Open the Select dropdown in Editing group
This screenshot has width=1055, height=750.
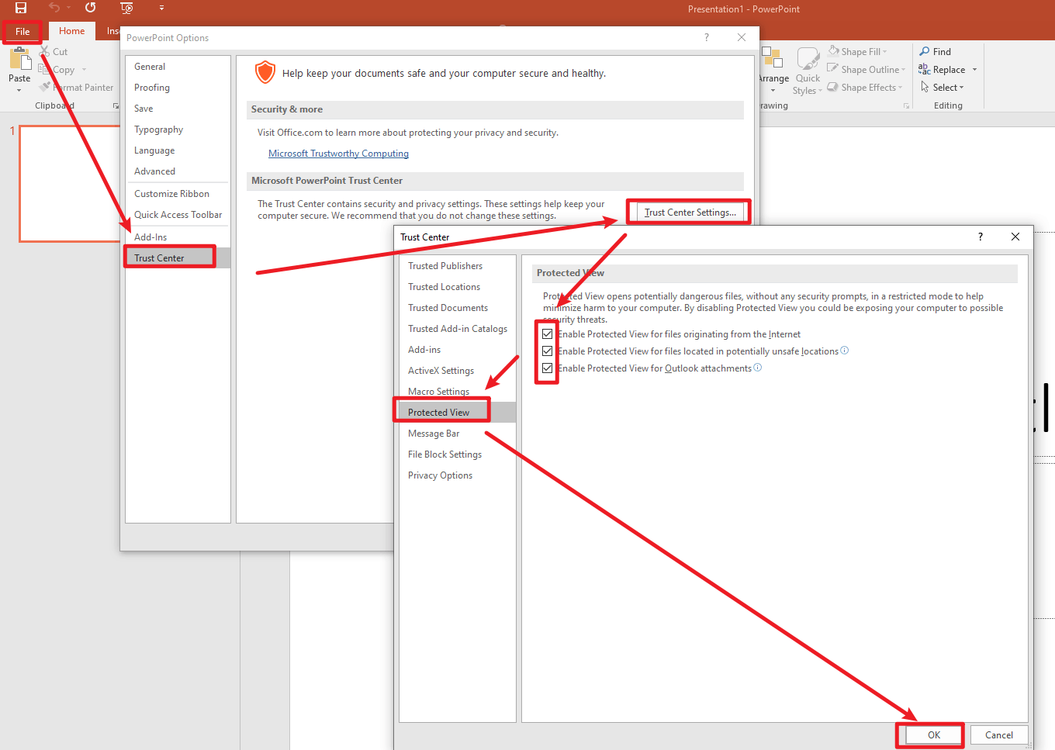tap(942, 88)
